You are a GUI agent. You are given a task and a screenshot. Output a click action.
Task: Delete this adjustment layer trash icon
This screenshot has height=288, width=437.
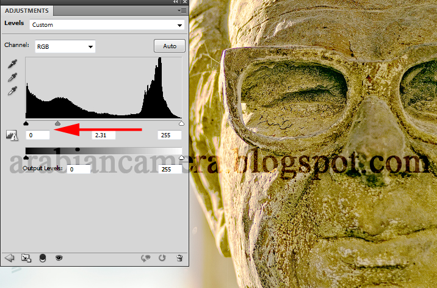click(x=180, y=258)
